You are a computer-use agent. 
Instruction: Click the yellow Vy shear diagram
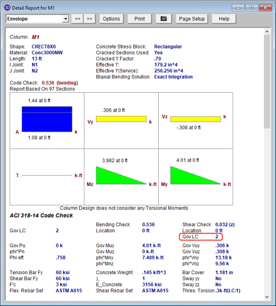pyautogui.click(x=121, y=119)
